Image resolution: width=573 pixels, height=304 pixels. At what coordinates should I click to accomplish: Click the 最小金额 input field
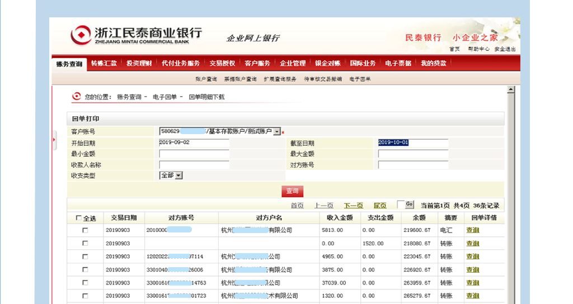(x=194, y=154)
